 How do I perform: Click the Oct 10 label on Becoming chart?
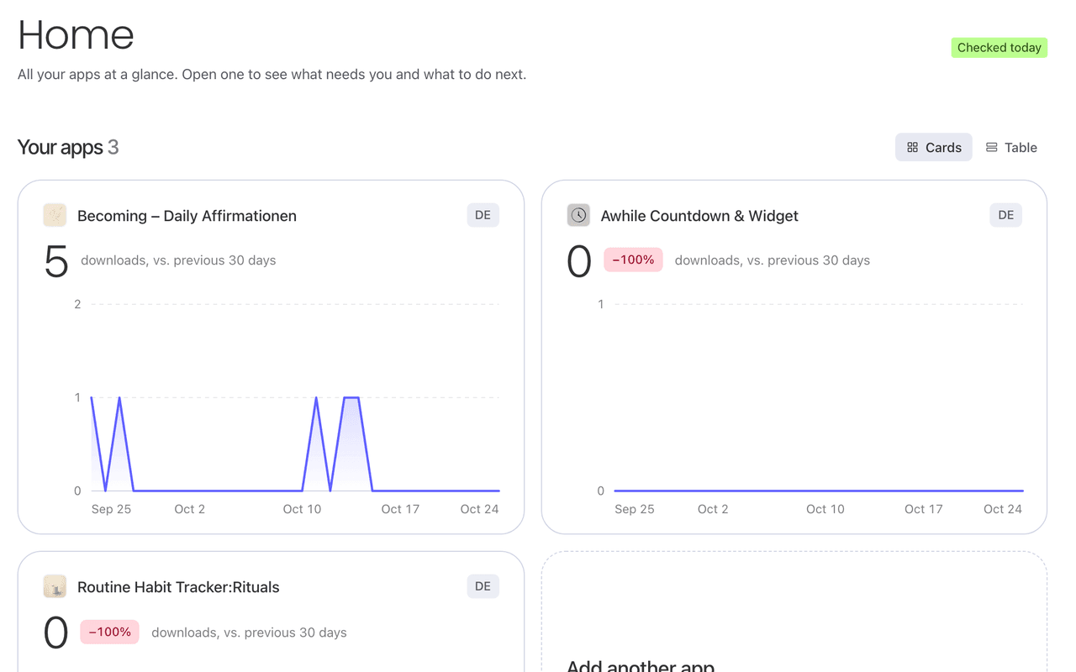302,509
